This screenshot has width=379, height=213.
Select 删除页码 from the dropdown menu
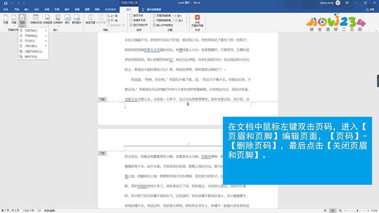[x=31, y=56]
